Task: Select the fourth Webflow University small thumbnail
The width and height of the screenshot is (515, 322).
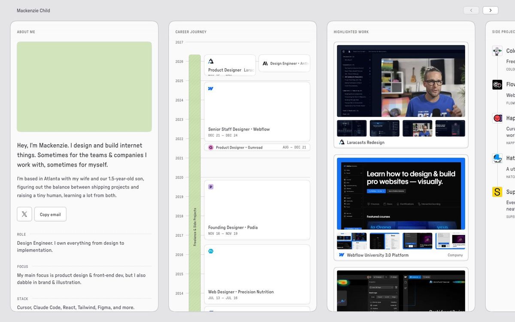Action: tap(450, 241)
